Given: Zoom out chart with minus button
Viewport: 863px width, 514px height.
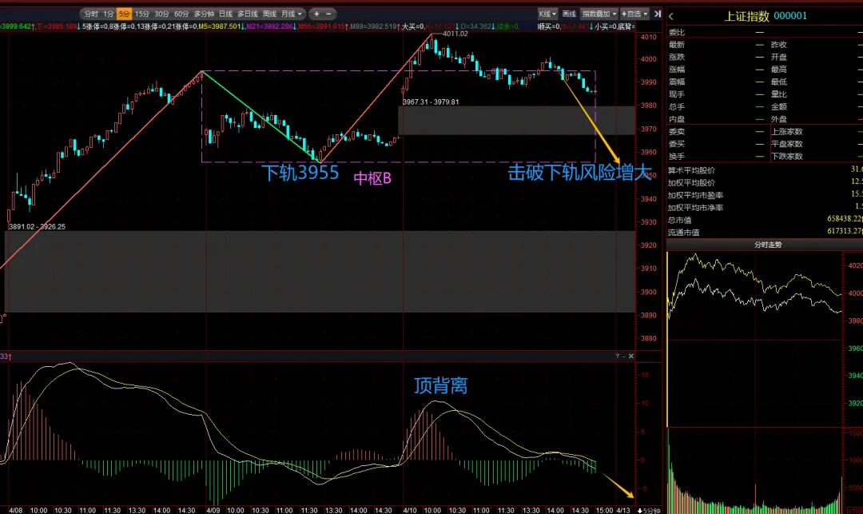Looking at the screenshot, I should [x=328, y=14].
